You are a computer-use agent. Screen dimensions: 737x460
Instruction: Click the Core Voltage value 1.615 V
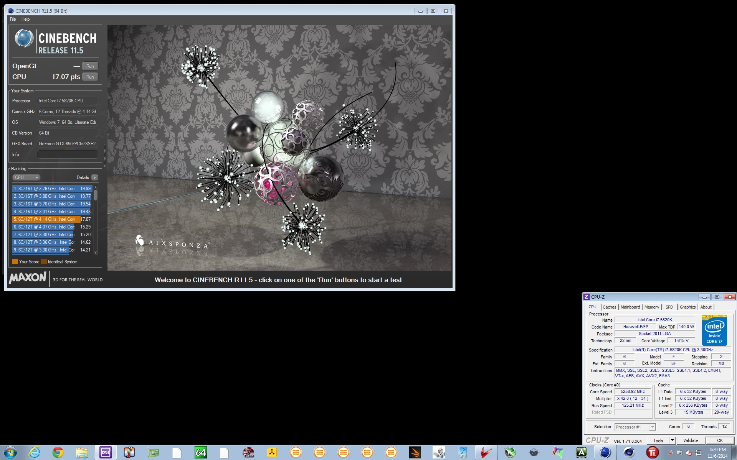coord(681,341)
